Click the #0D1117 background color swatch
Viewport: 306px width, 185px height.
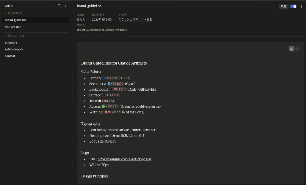pos(111,89)
